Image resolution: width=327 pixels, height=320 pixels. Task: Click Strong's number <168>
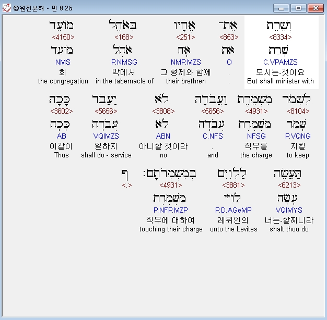[x=124, y=37]
